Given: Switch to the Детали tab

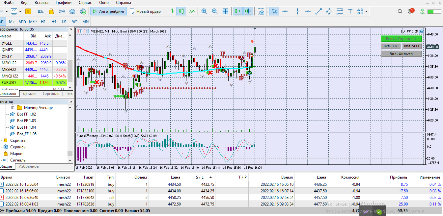Looking at the screenshot, I should (29, 94).
